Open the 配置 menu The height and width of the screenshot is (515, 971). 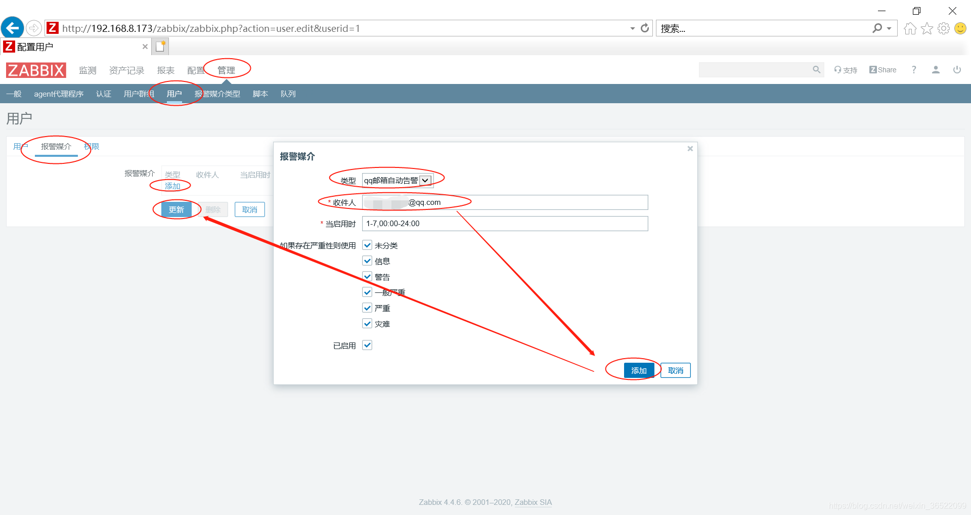coord(195,70)
